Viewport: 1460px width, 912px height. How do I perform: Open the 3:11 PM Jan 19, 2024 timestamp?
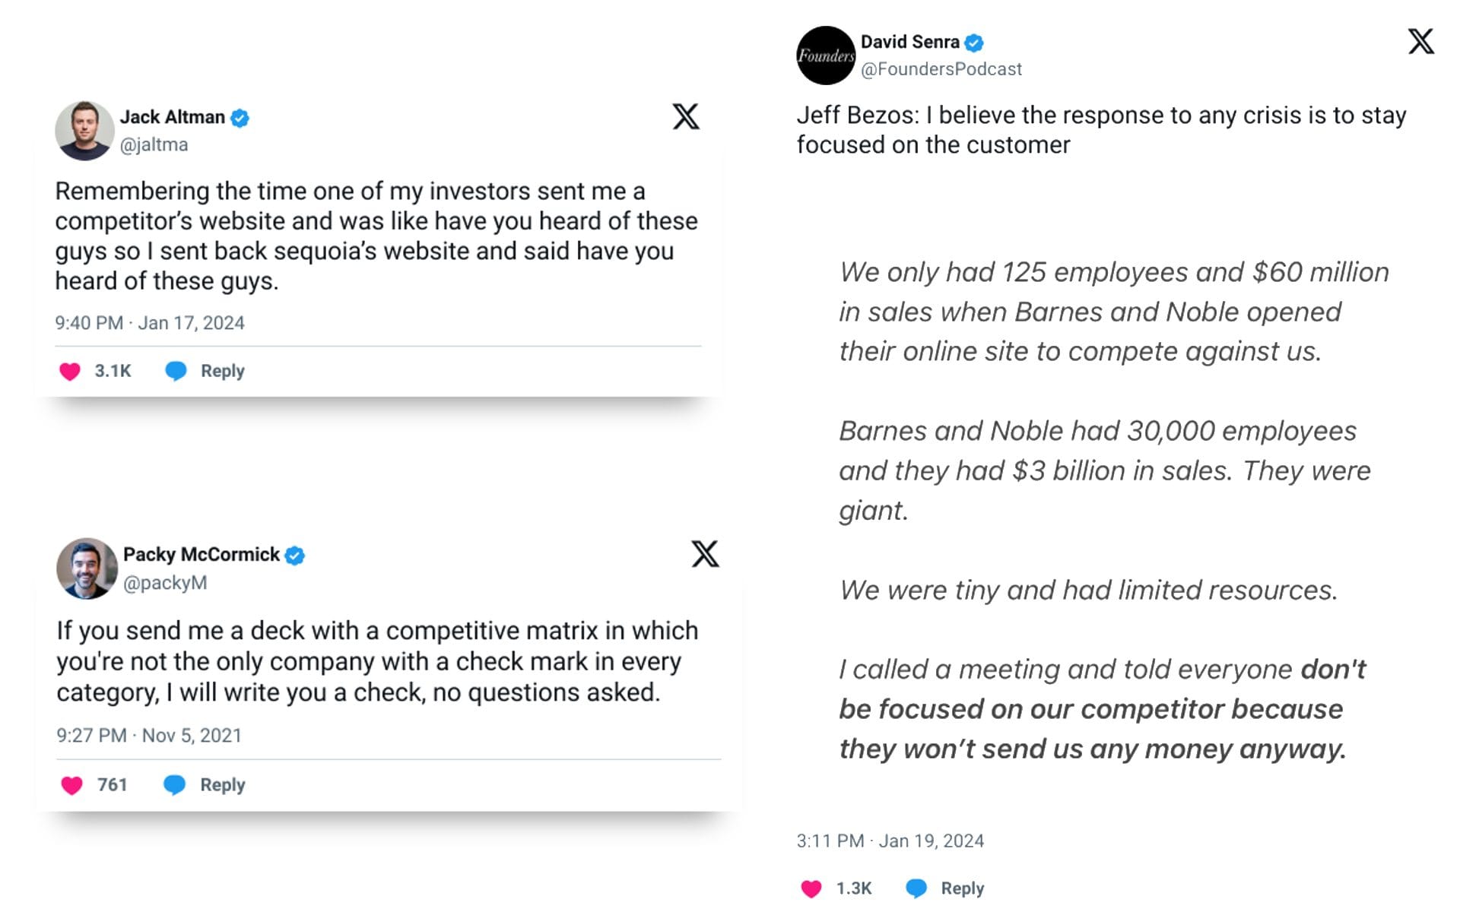890,841
